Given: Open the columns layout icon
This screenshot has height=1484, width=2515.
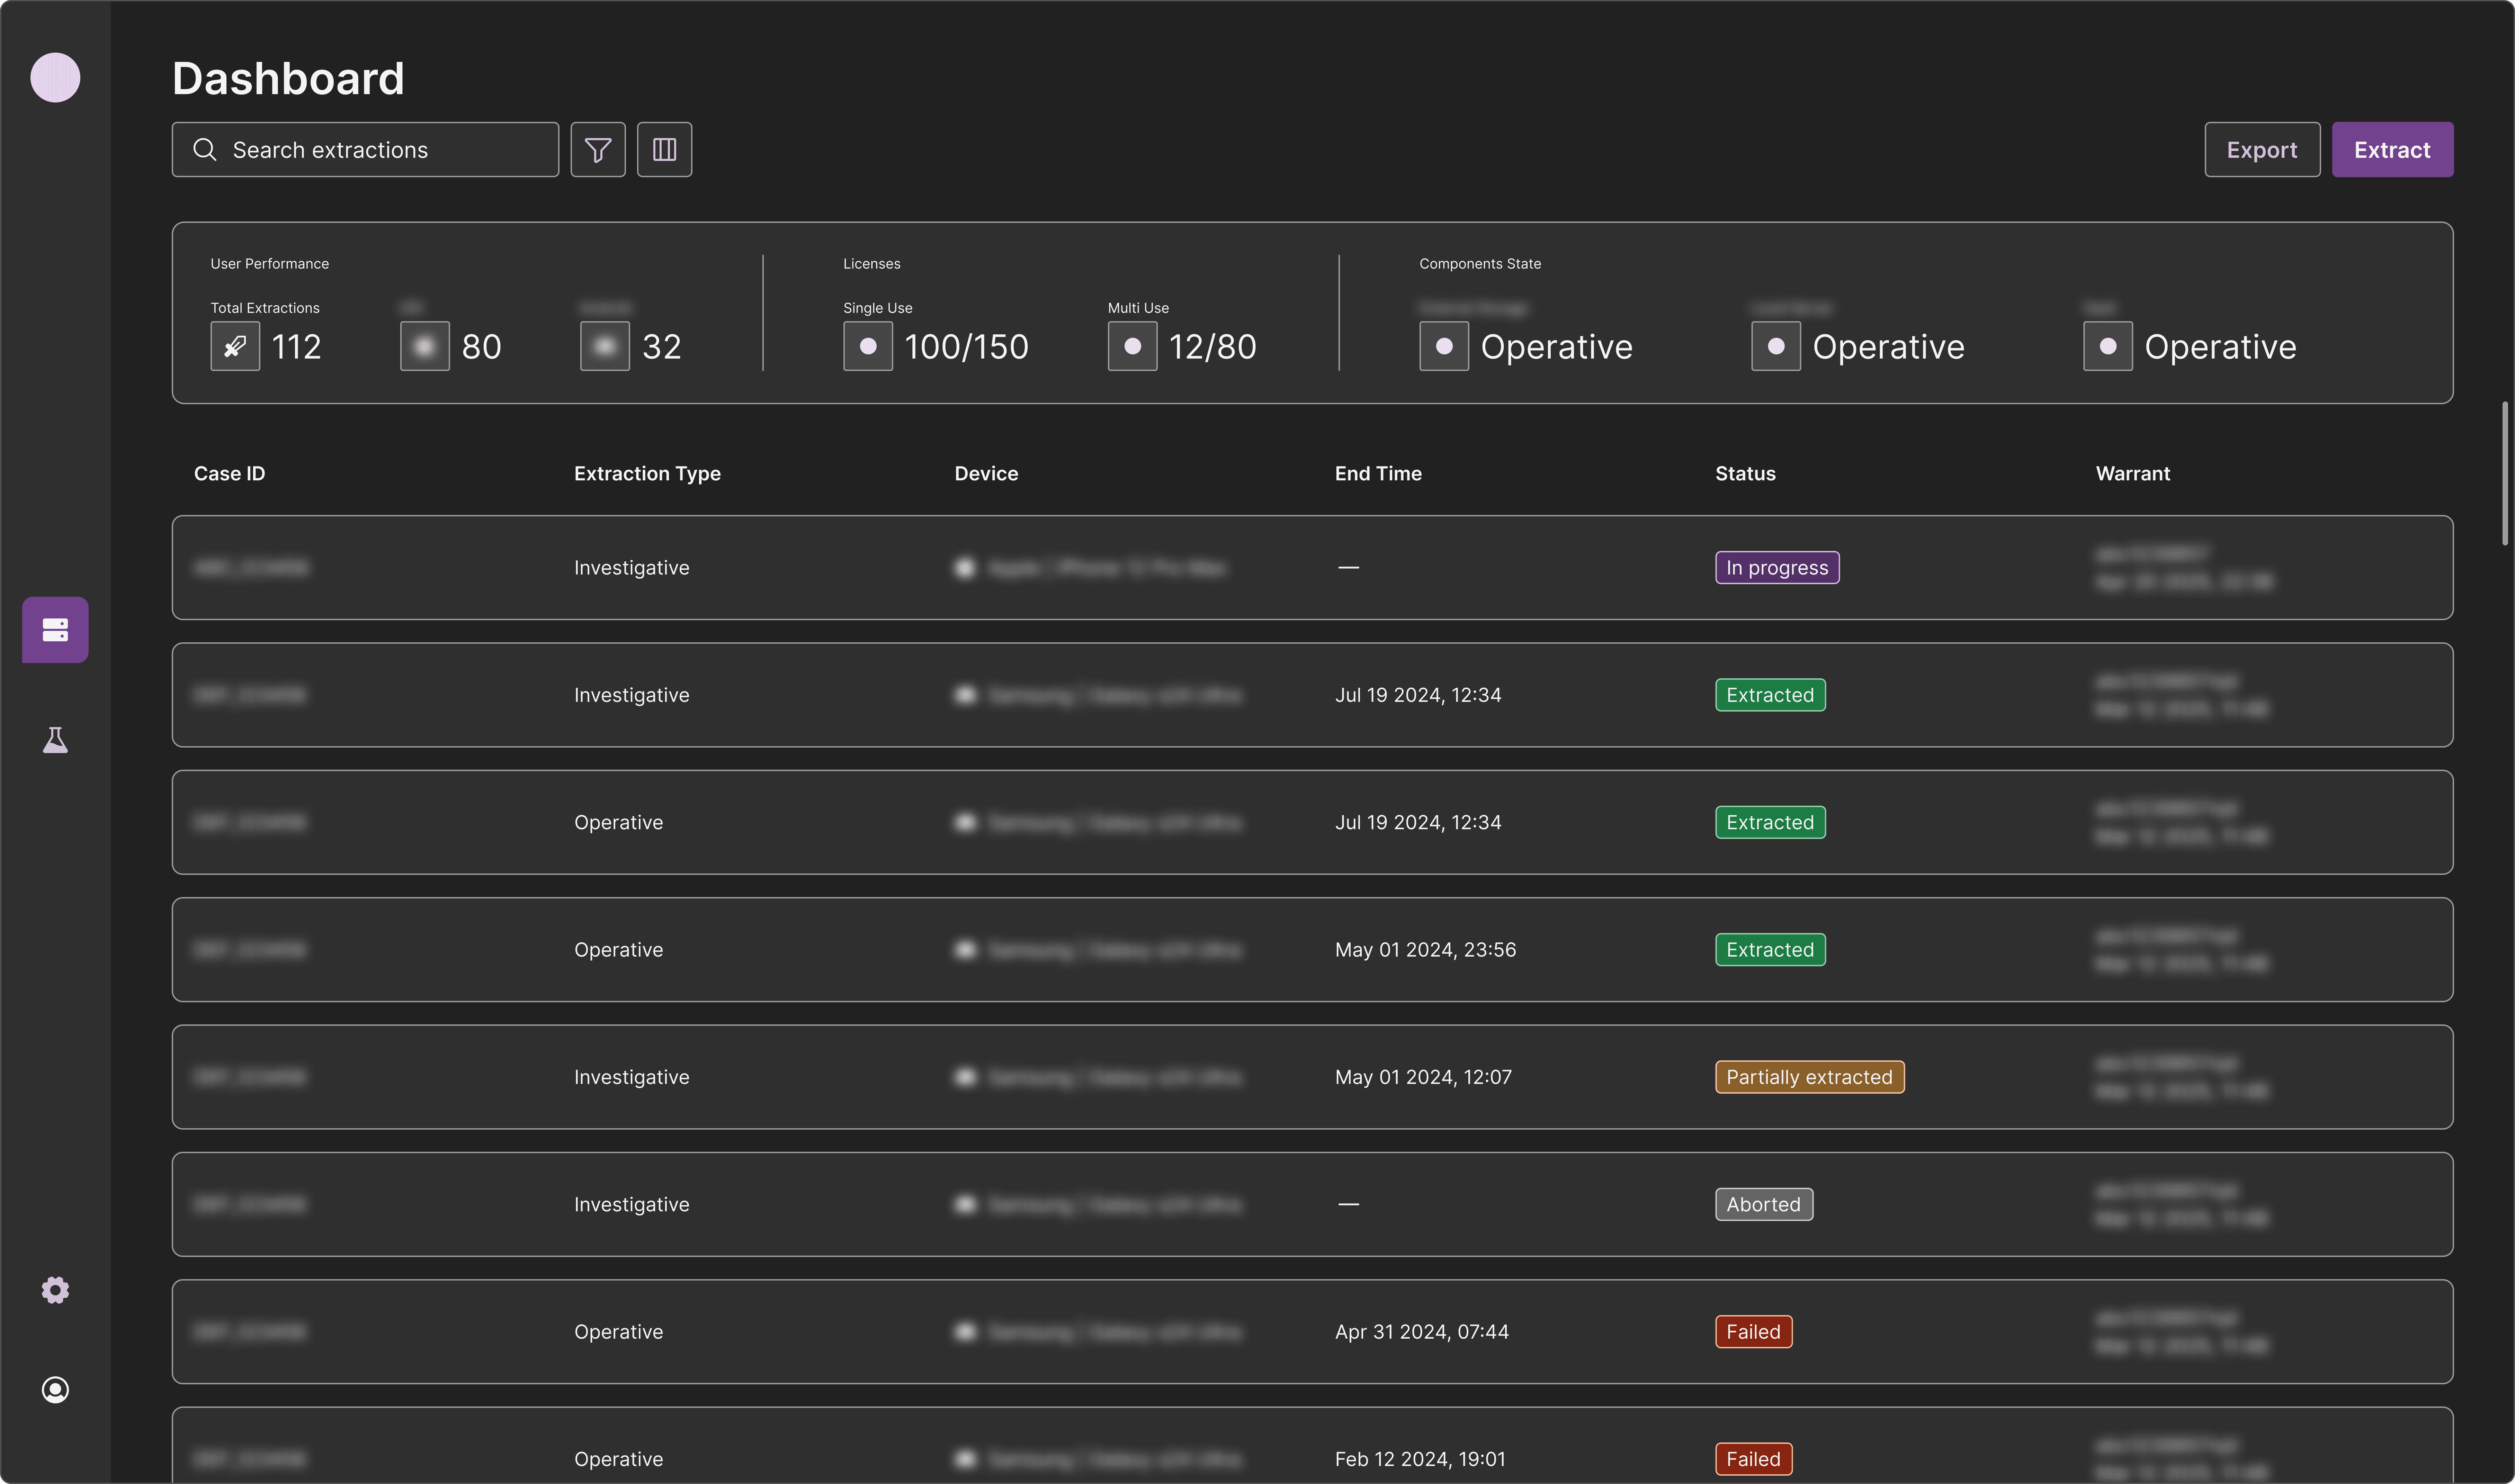Looking at the screenshot, I should point(664,150).
